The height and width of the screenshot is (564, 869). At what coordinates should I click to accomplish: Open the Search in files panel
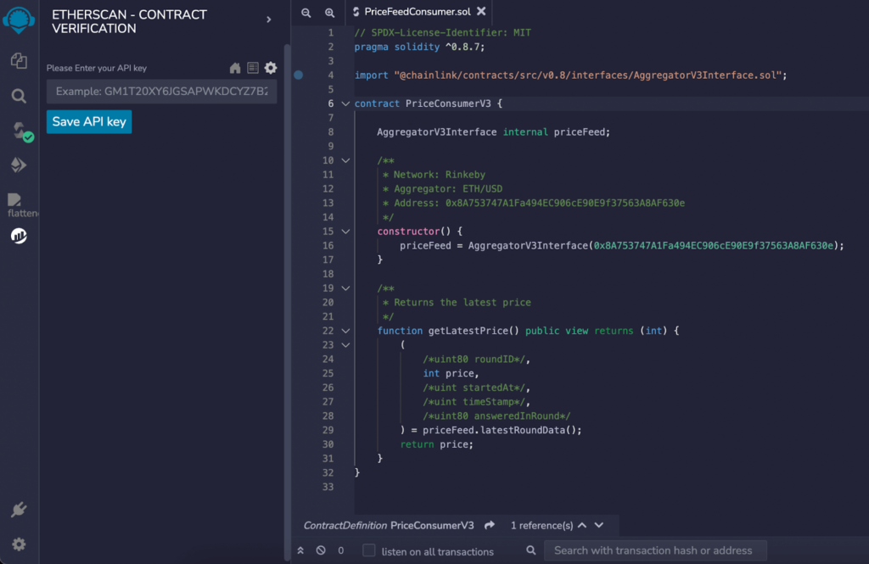pos(18,96)
